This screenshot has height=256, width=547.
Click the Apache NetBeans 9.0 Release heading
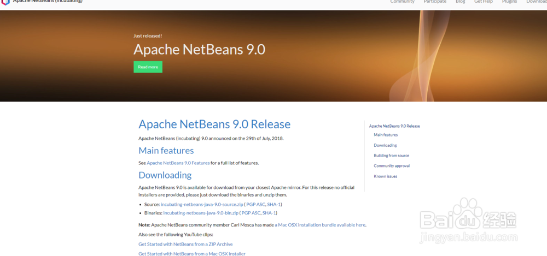pos(214,124)
